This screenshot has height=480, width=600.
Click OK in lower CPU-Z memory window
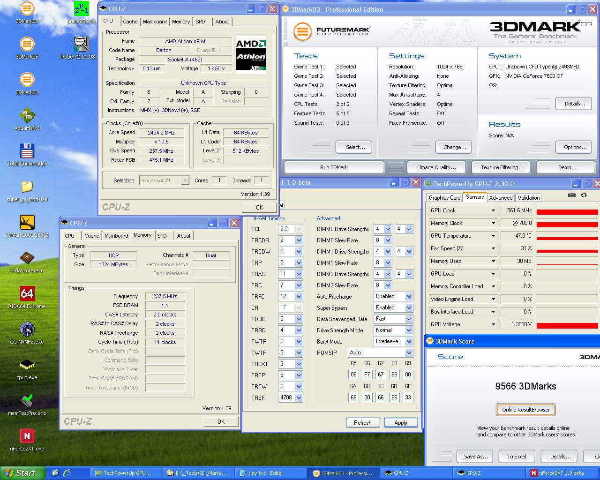[x=221, y=421]
